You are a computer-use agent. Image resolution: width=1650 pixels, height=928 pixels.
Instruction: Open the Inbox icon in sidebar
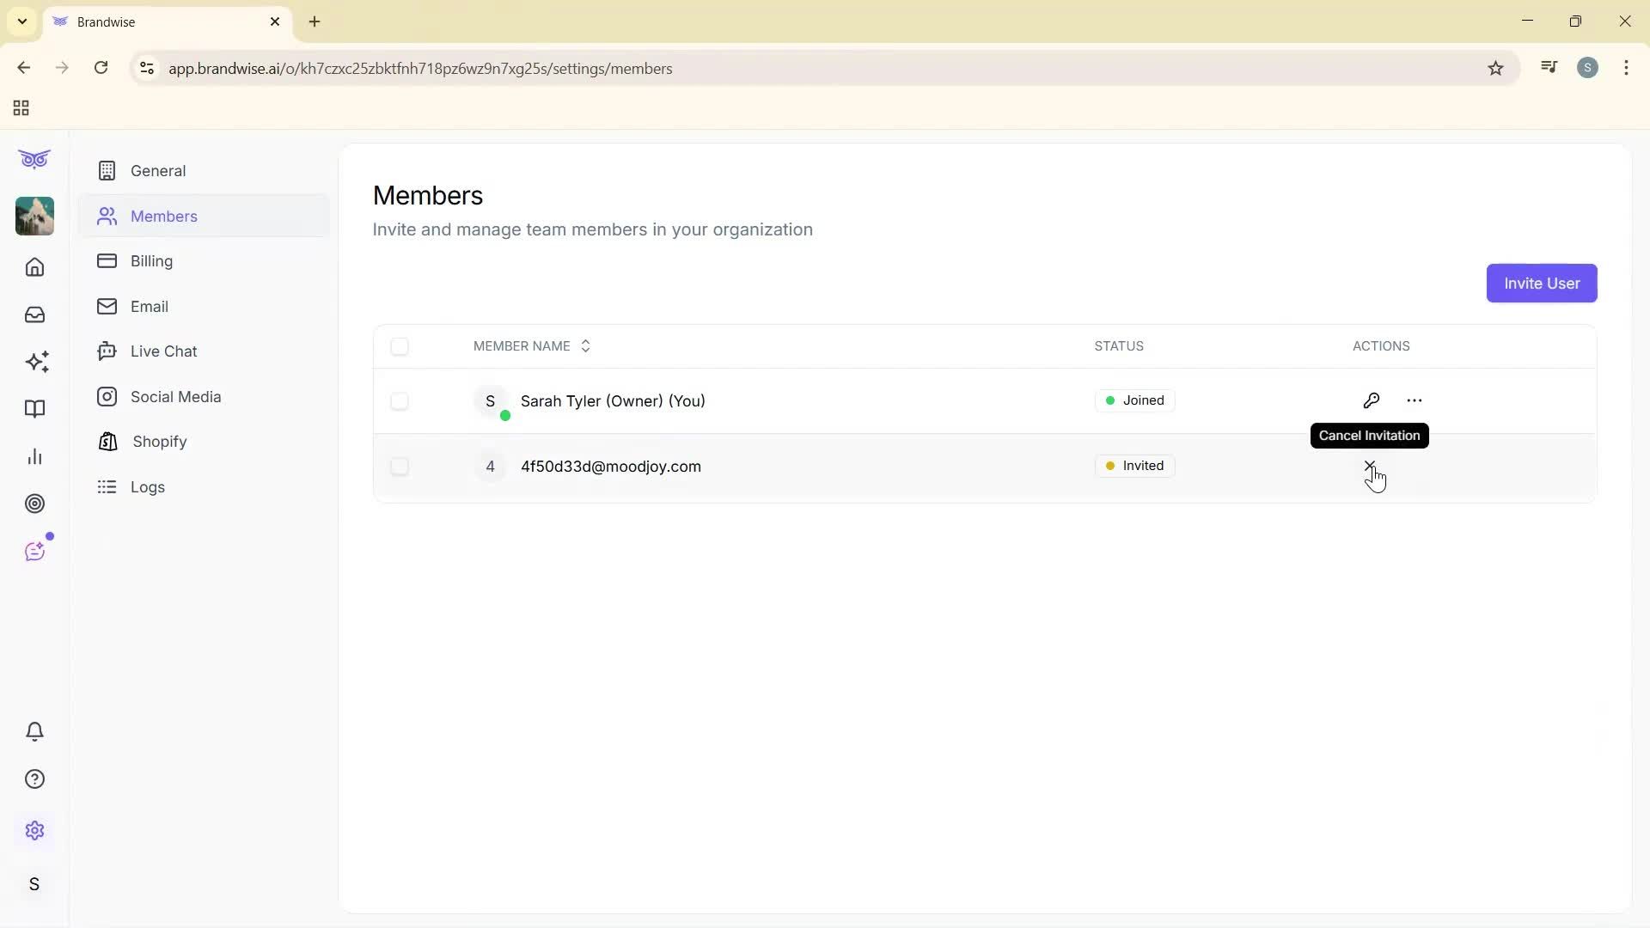(34, 314)
